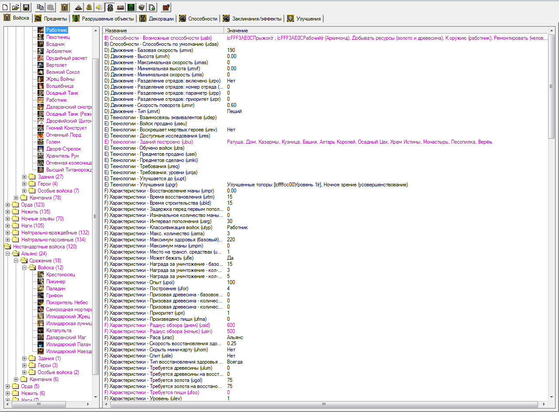This screenshot has width=559, height=412.
Task: Save the map using the floppy disk icon
Action: [26, 7]
